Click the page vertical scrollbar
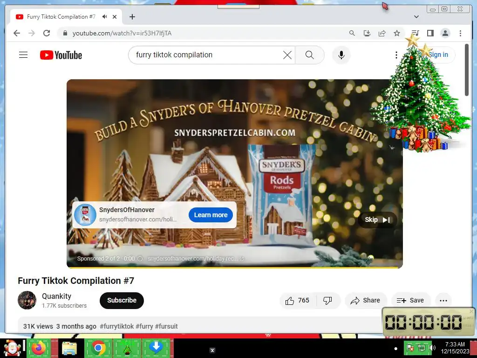Screen dimensions: 477x358 pyautogui.click(x=467, y=70)
